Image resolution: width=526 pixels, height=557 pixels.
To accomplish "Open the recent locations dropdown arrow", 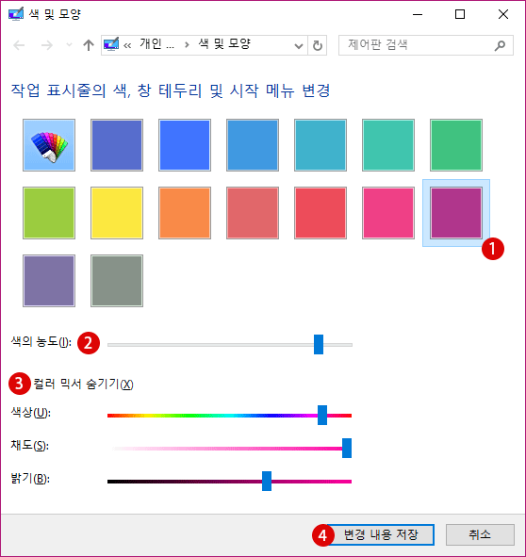I will pyautogui.click(x=70, y=45).
